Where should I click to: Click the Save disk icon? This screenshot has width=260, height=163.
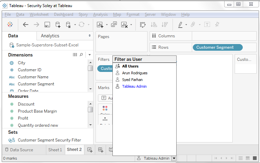pos(47,25)
